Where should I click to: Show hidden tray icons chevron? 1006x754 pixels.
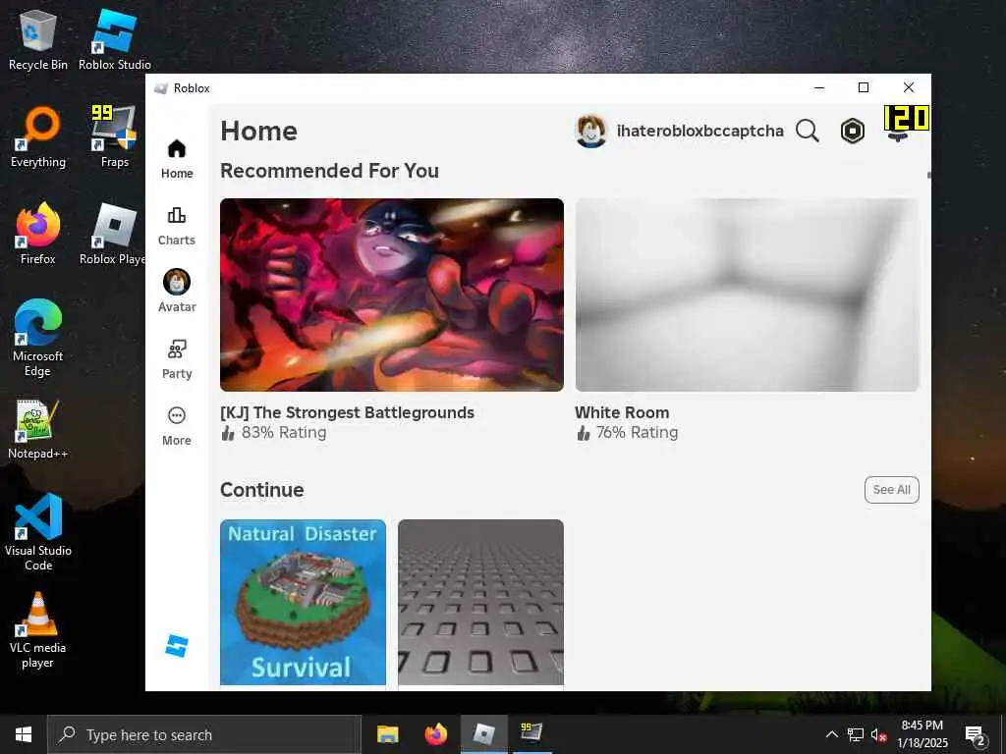(831, 734)
